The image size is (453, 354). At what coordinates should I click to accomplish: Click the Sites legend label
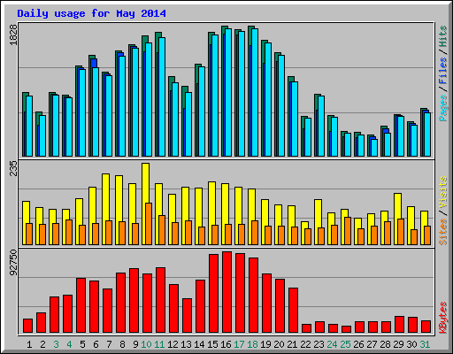point(442,232)
